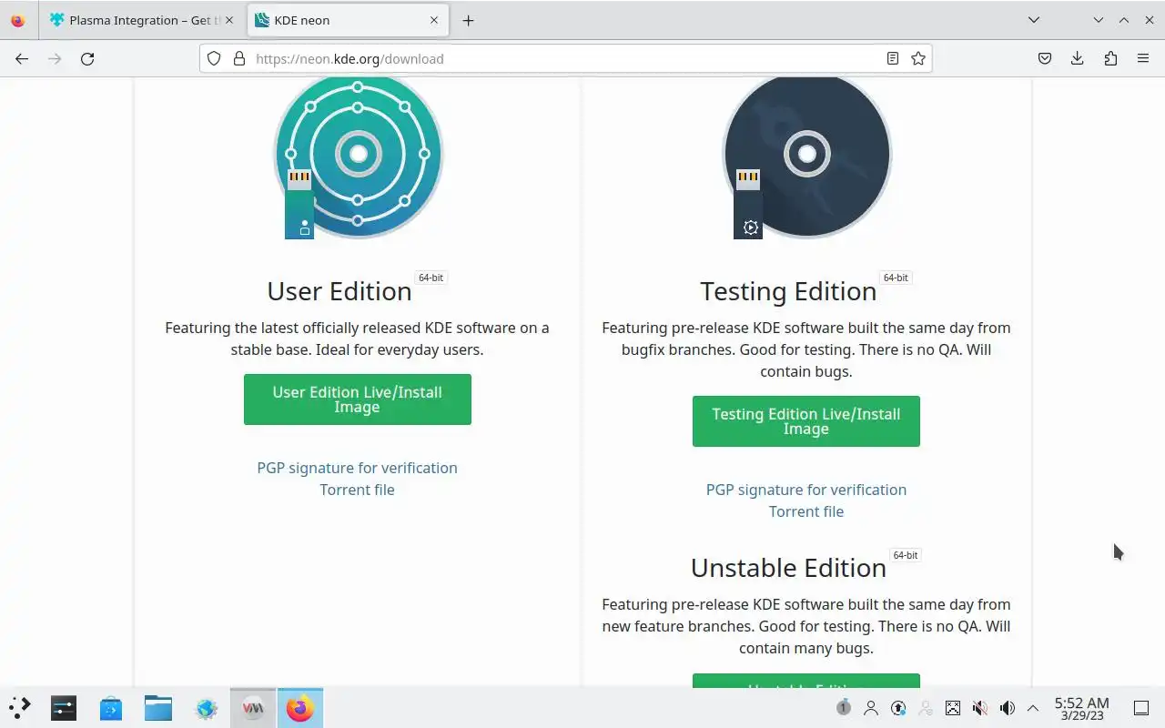Click the 64-bit badge beside Unstable Edition
Image resolution: width=1165 pixels, height=728 pixels.
click(x=906, y=555)
